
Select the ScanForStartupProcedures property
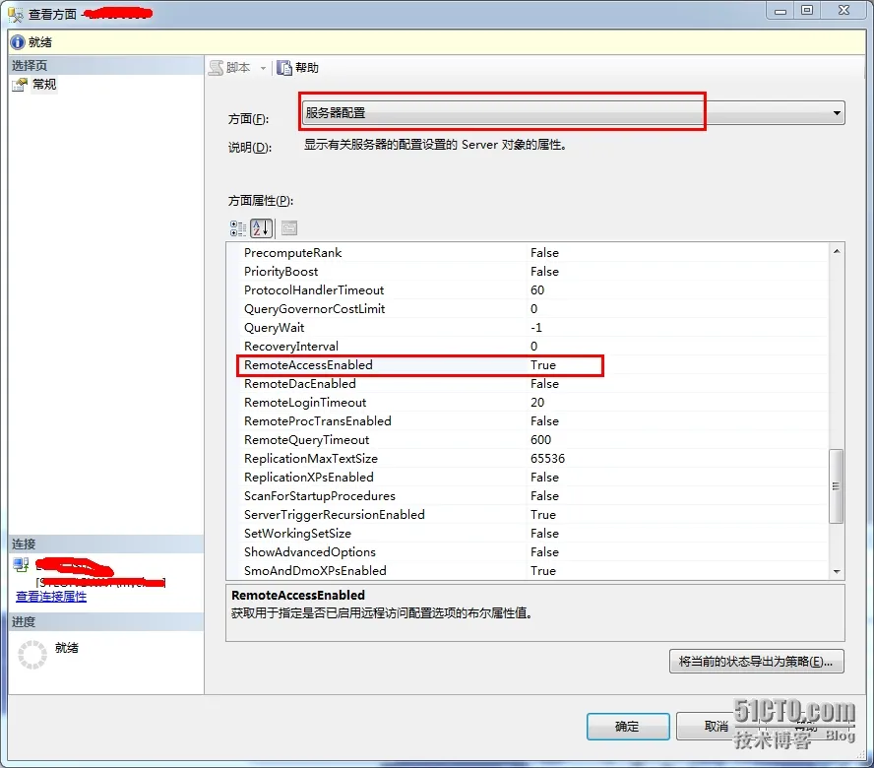(320, 496)
